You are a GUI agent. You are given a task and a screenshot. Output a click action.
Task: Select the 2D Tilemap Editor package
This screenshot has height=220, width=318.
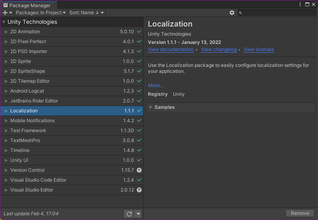pos(72,81)
